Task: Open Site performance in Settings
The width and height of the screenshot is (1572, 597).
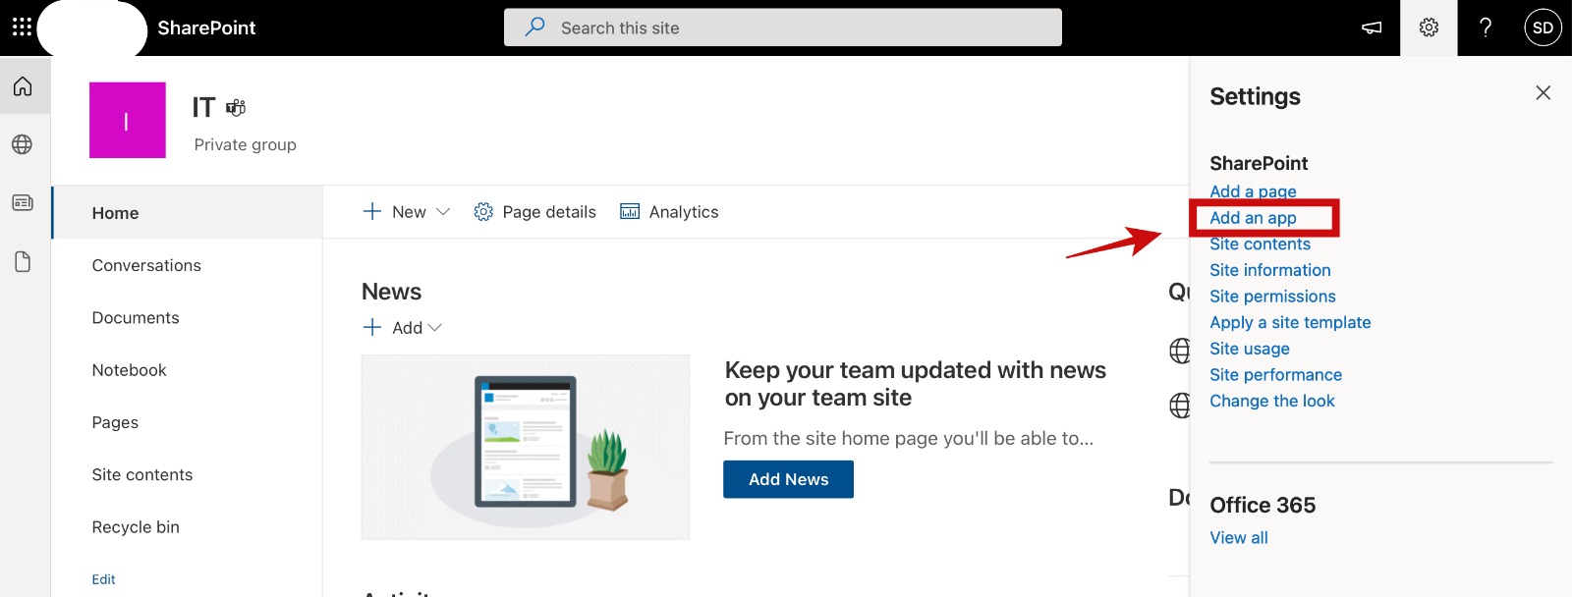Action: click(1275, 375)
